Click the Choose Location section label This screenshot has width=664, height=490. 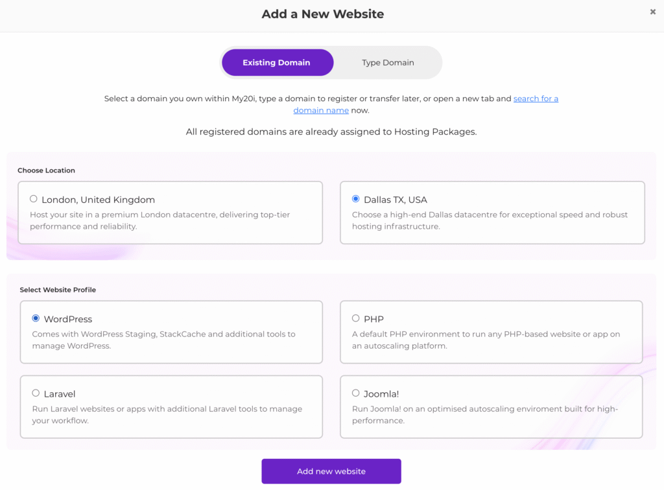tap(47, 170)
